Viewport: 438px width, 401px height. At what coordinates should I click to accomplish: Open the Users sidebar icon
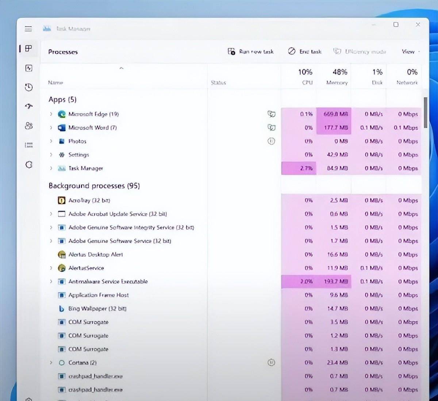[29, 126]
